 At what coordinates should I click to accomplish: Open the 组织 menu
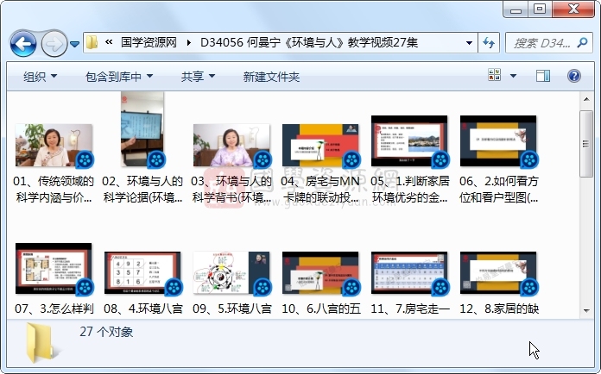tap(40, 77)
